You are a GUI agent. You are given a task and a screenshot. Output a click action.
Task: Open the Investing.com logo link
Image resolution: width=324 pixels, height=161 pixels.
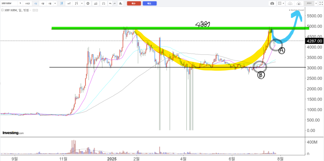click(x=13, y=133)
